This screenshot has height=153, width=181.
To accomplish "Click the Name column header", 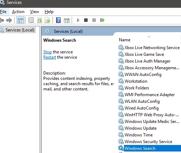I will [x=125, y=40].
